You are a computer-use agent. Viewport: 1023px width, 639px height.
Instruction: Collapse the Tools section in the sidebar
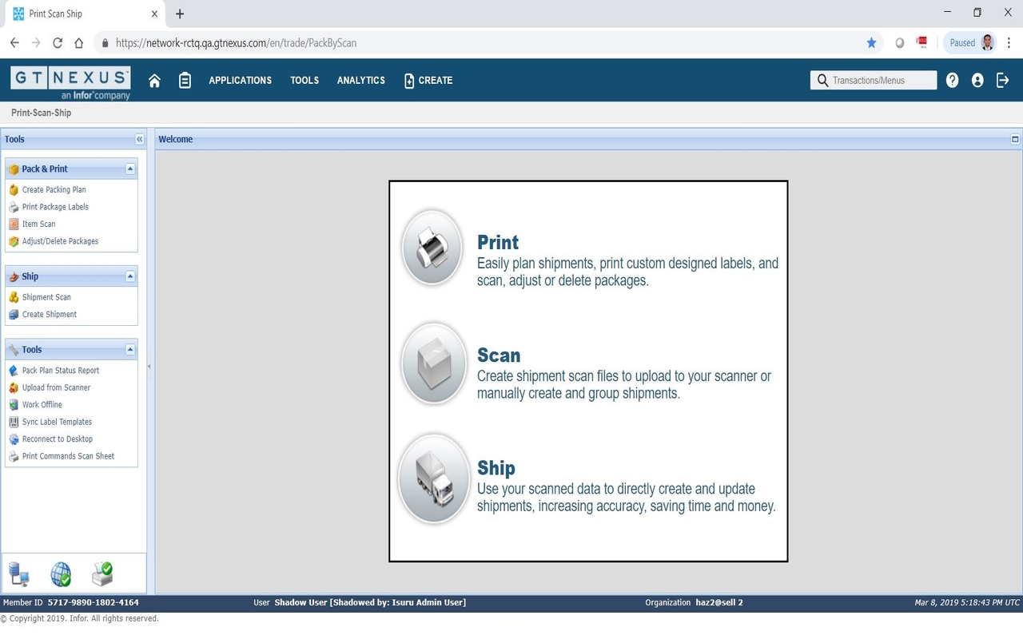tap(129, 349)
